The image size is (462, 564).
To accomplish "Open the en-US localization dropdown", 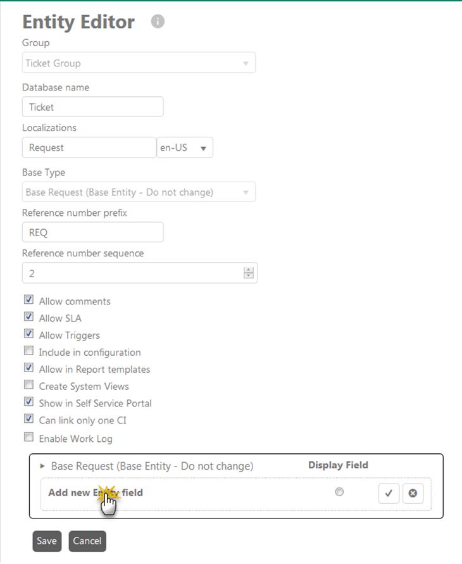I will (x=185, y=148).
